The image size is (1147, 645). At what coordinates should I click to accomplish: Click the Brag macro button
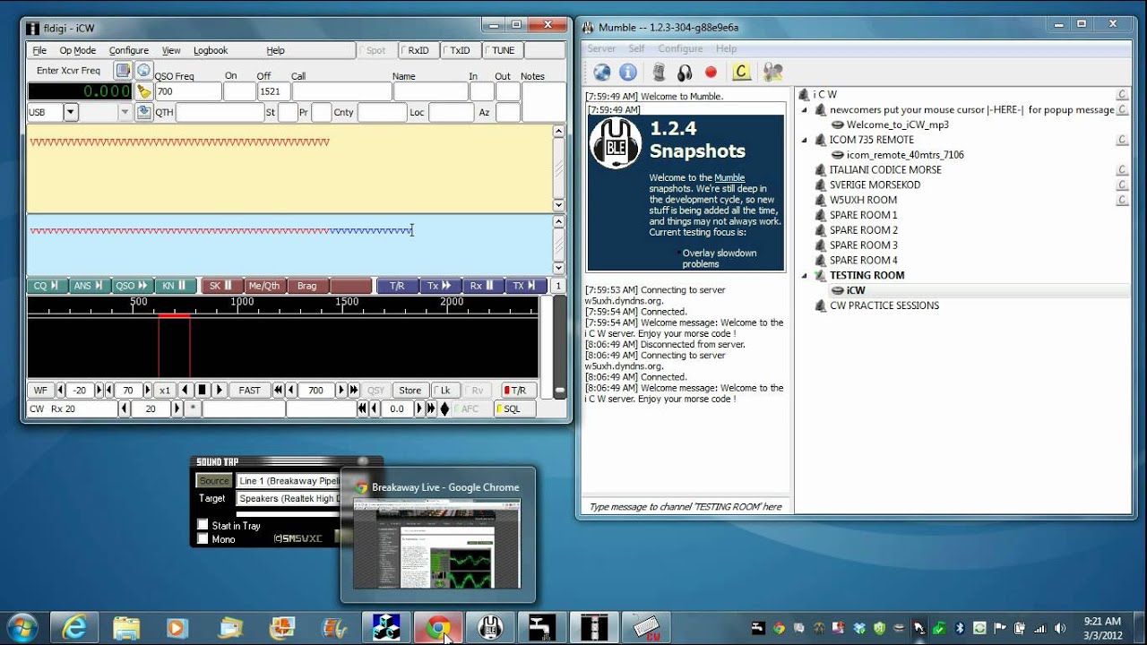(307, 286)
